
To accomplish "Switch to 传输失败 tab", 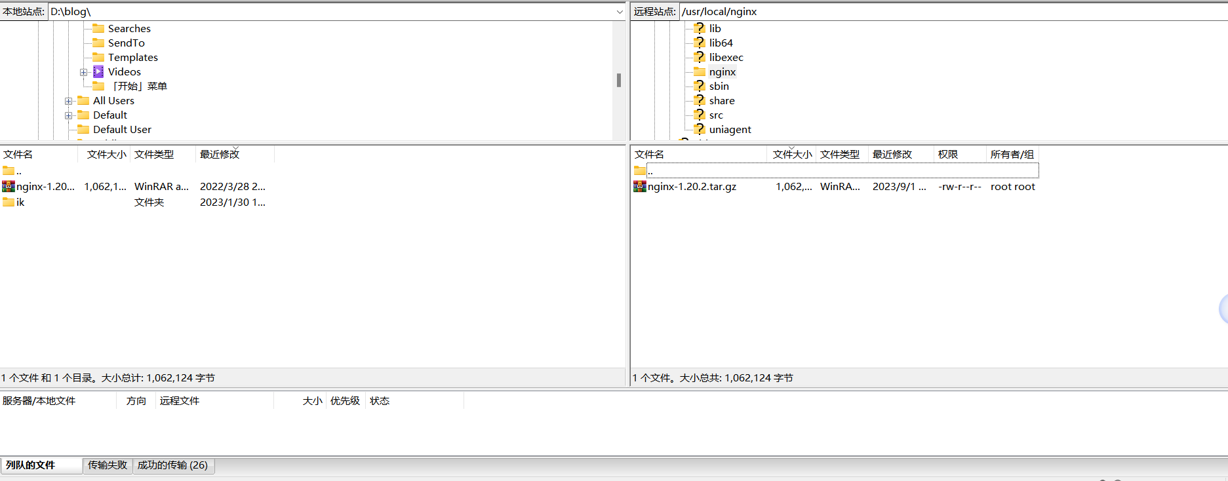I will coord(108,465).
